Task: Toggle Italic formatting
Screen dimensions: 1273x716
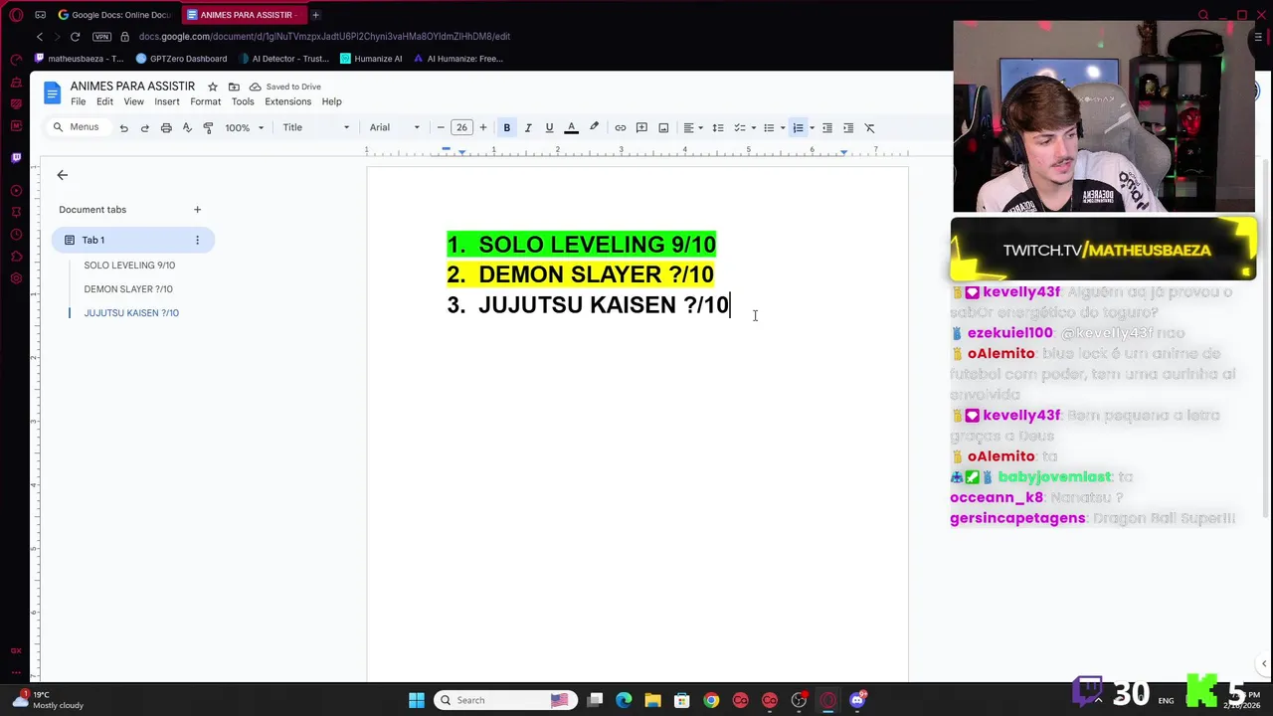Action: (x=528, y=127)
